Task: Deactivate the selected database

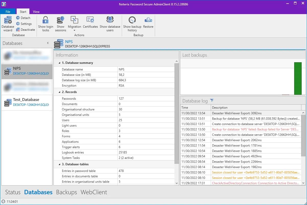Action: coord(25,29)
